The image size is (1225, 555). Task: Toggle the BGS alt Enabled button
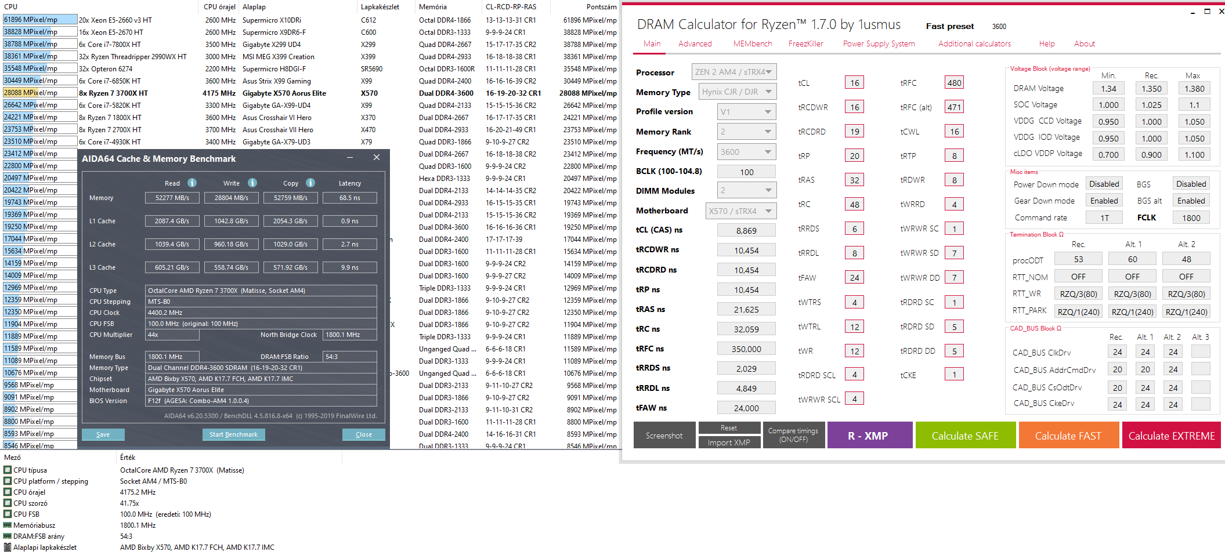(1191, 201)
